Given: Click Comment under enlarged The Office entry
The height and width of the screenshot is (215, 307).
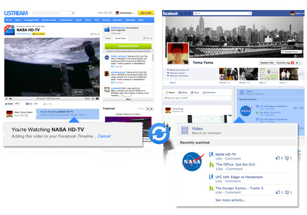Looking at the screenshot, I should (234, 169).
